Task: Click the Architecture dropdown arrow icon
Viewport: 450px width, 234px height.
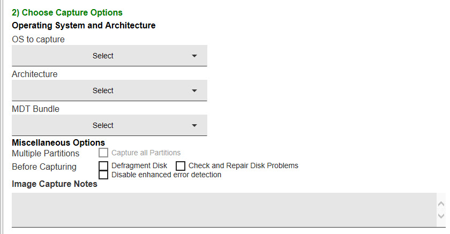Action: click(x=194, y=90)
